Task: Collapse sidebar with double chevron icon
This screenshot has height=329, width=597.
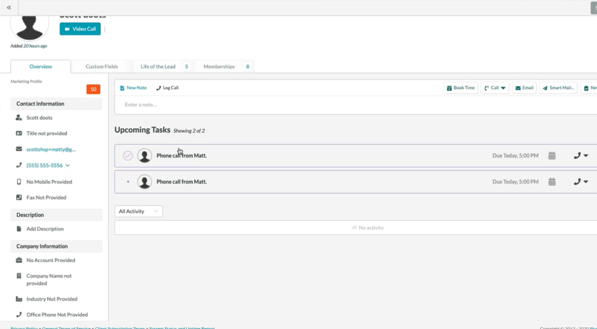Action: pyautogui.click(x=9, y=8)
